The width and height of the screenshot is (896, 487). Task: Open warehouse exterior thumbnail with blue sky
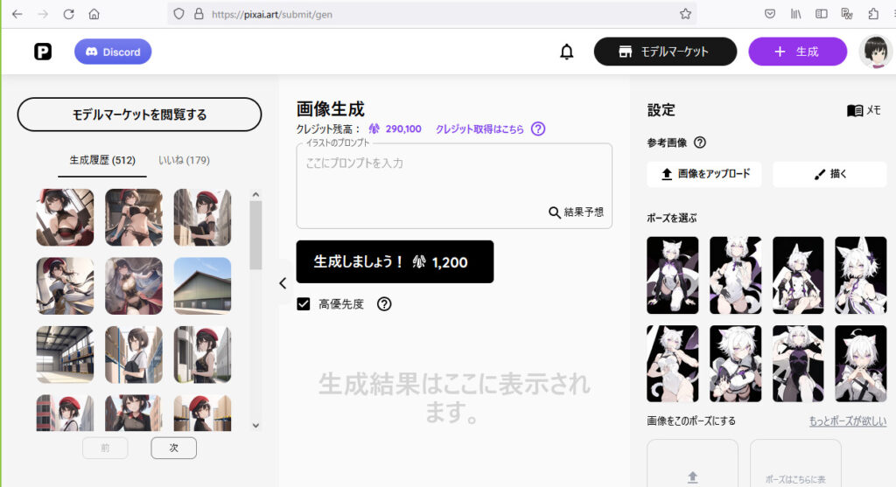pyautogui.click(x=202, y=286)
